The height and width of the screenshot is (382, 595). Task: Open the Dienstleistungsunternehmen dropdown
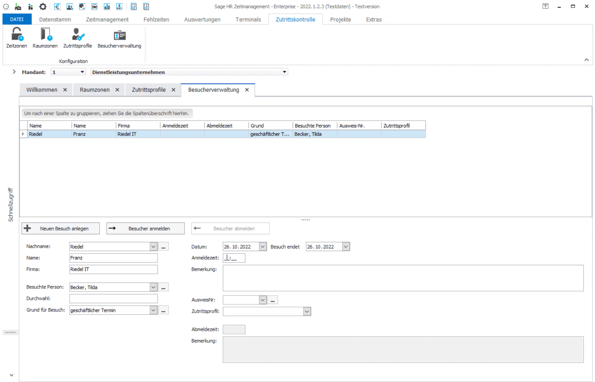pyautogui.click(x=284, y=72)
